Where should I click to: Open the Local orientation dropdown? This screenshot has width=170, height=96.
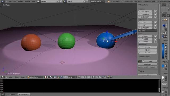72,77
